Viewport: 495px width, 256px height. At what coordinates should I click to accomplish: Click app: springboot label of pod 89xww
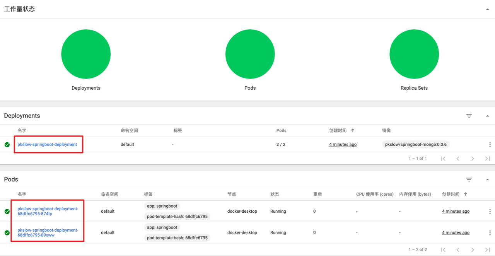pyautogui.click(x=162, y=227)
